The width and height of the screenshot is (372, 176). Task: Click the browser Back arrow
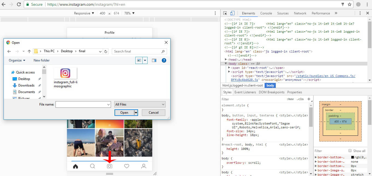[4, 4]
